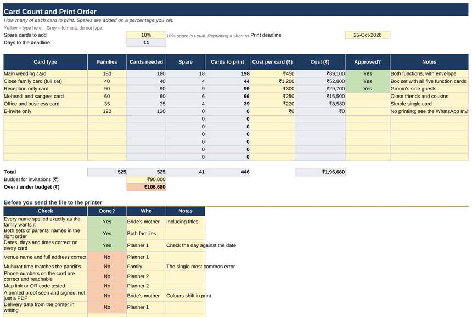
Task: Select the "Close family card (full set)" cell
Action: 45,81
